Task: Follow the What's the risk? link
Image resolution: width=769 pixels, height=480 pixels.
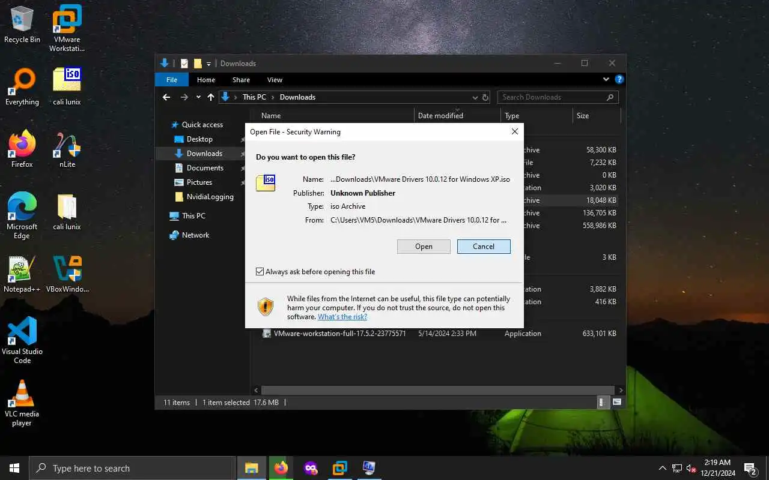Action: tap(342, 317)
